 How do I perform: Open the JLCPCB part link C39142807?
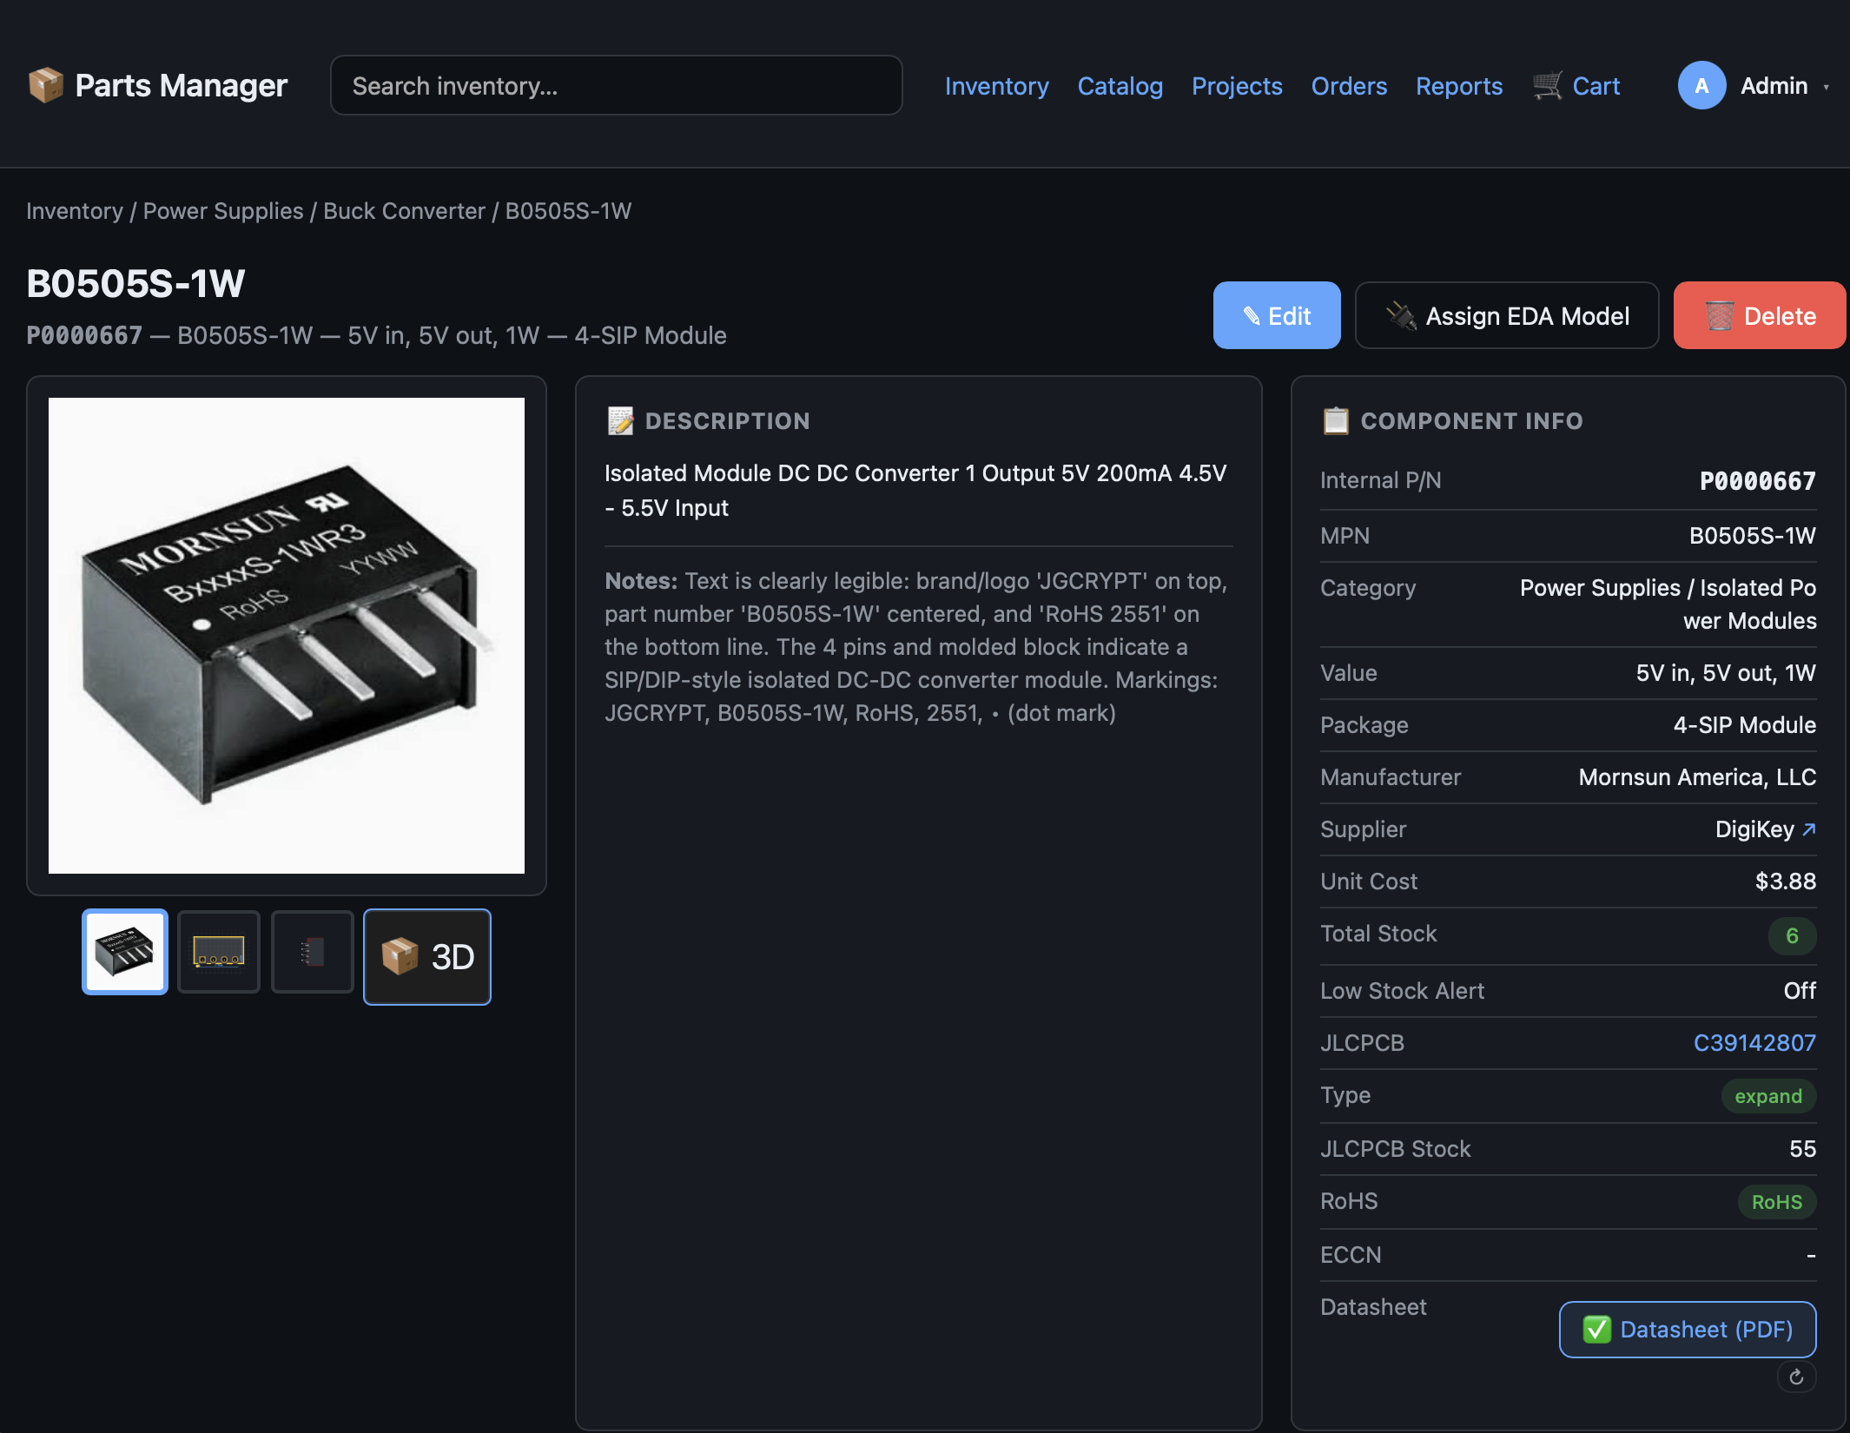point(1754,1042)
